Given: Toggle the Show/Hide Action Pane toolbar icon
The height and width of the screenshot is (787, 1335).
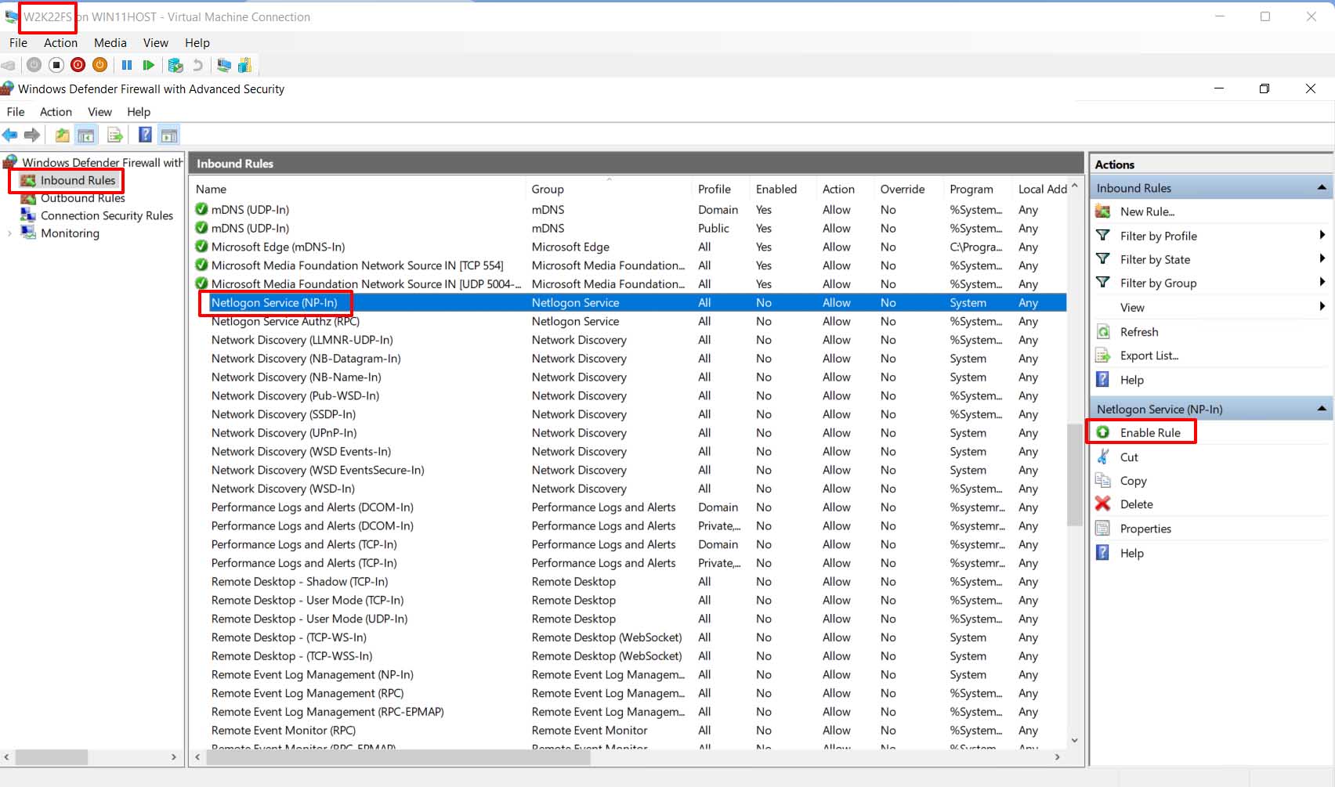Looking at the screenshot, I should click(168, 135).
